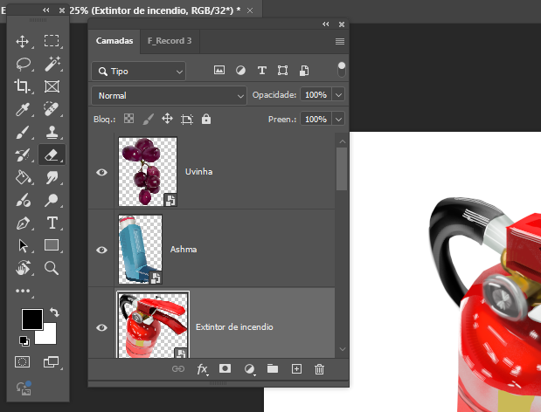Select the Smudge tool

[52, 177]
